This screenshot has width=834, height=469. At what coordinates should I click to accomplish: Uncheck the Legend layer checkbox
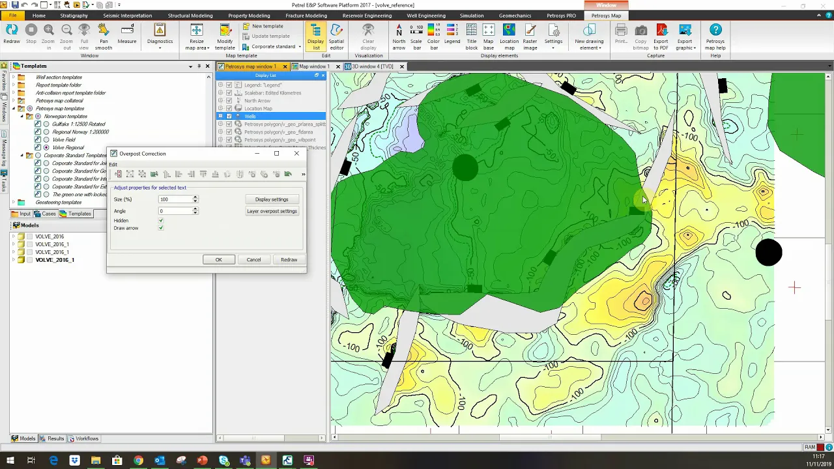[x=229, y=85]
